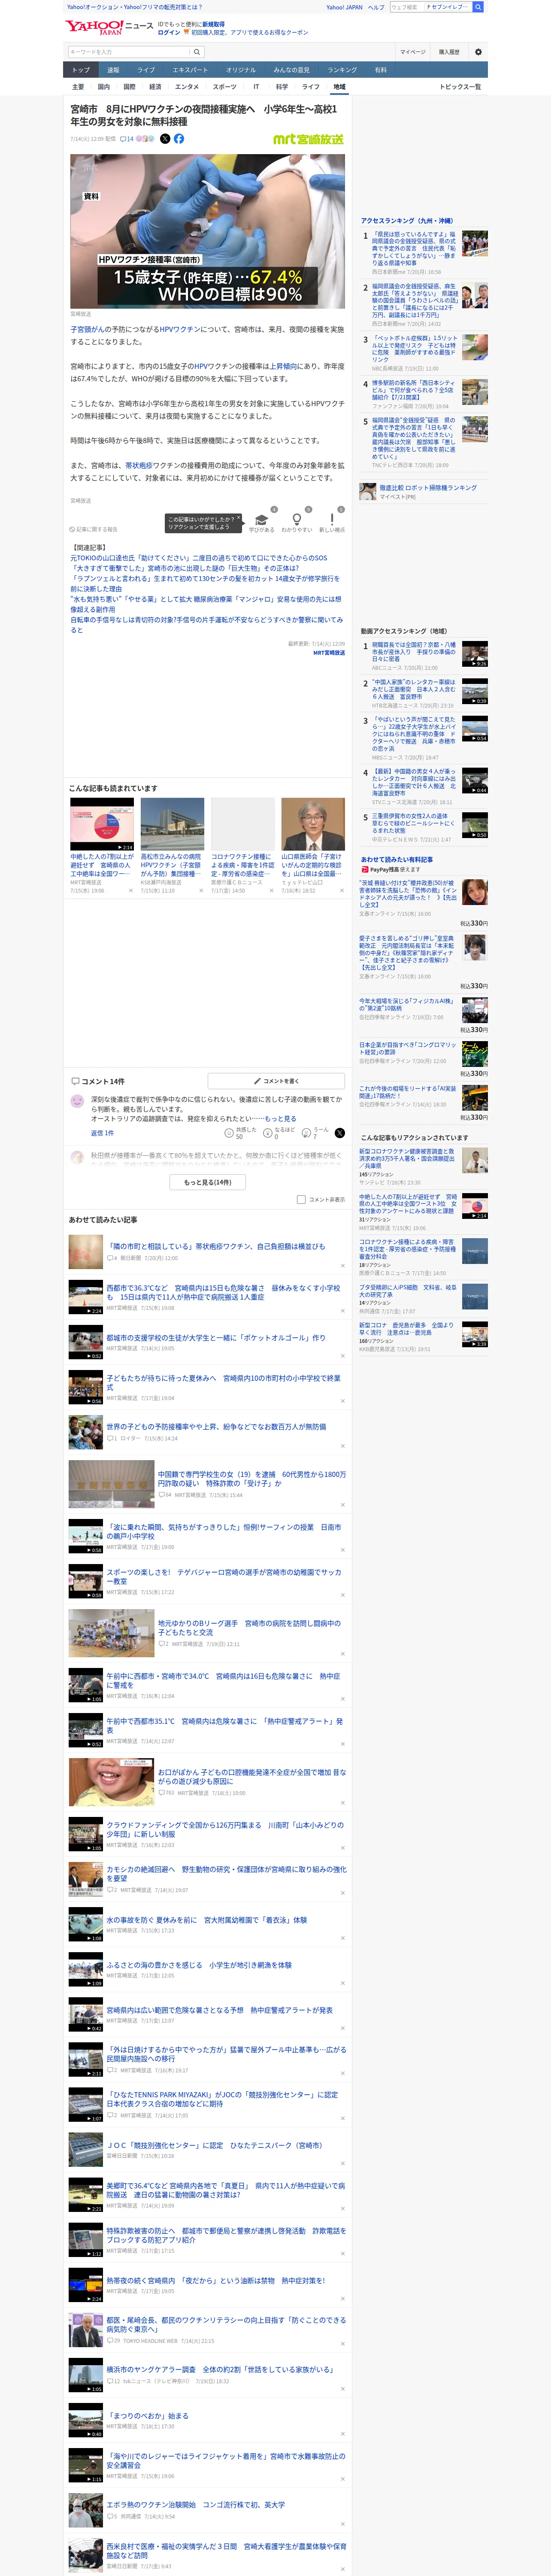Image resolution: width=551 pixels, height=2576 pixels.
Task: Open related article about 「巨大生物」 in 宮崎市 pond
Action: pos(185,568)
